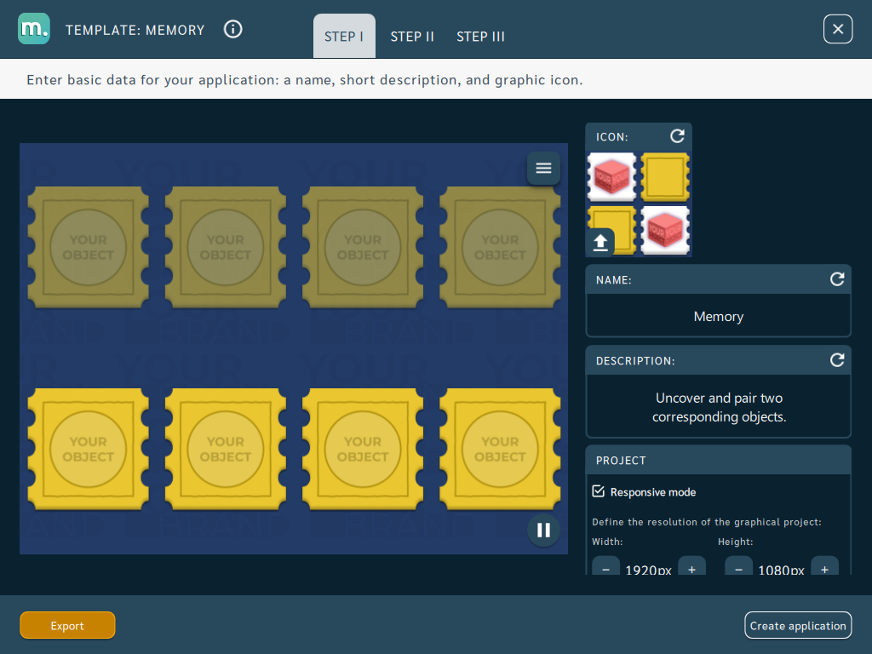Screen dimensions: 872x654
Task: Flip the second card in the bottom row
Action: (226, 449)
